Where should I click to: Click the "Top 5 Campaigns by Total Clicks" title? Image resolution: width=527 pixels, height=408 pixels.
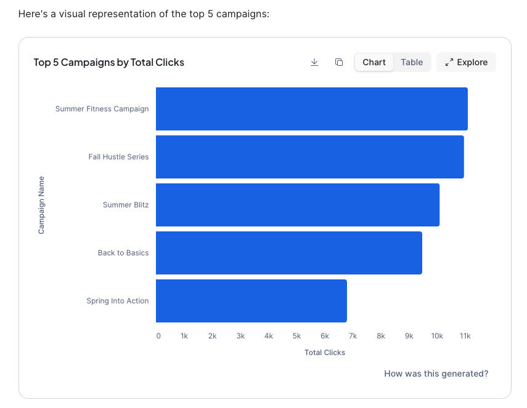(109, 62)
